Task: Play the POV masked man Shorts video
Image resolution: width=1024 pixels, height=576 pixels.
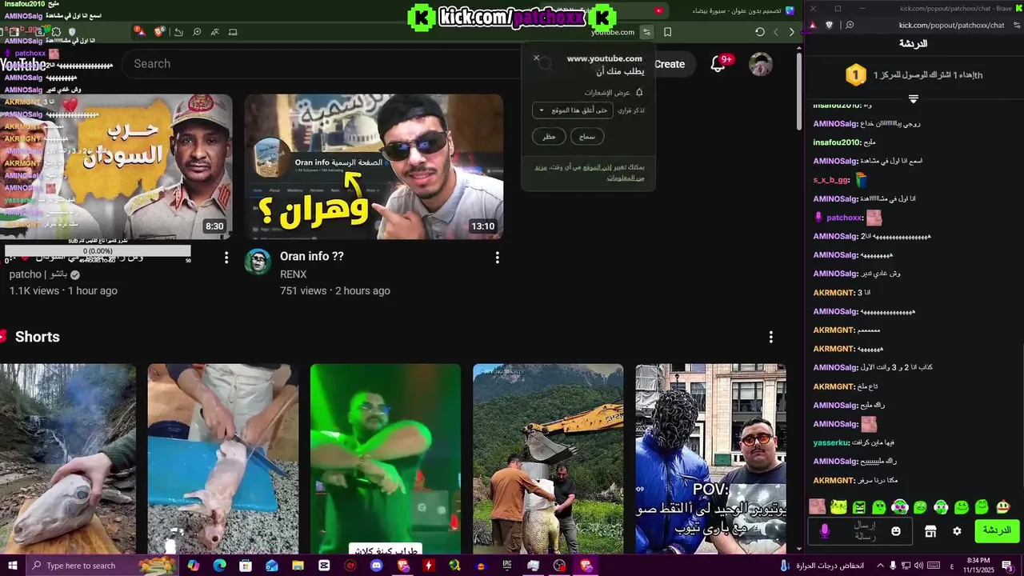Action: click(710, 458)
